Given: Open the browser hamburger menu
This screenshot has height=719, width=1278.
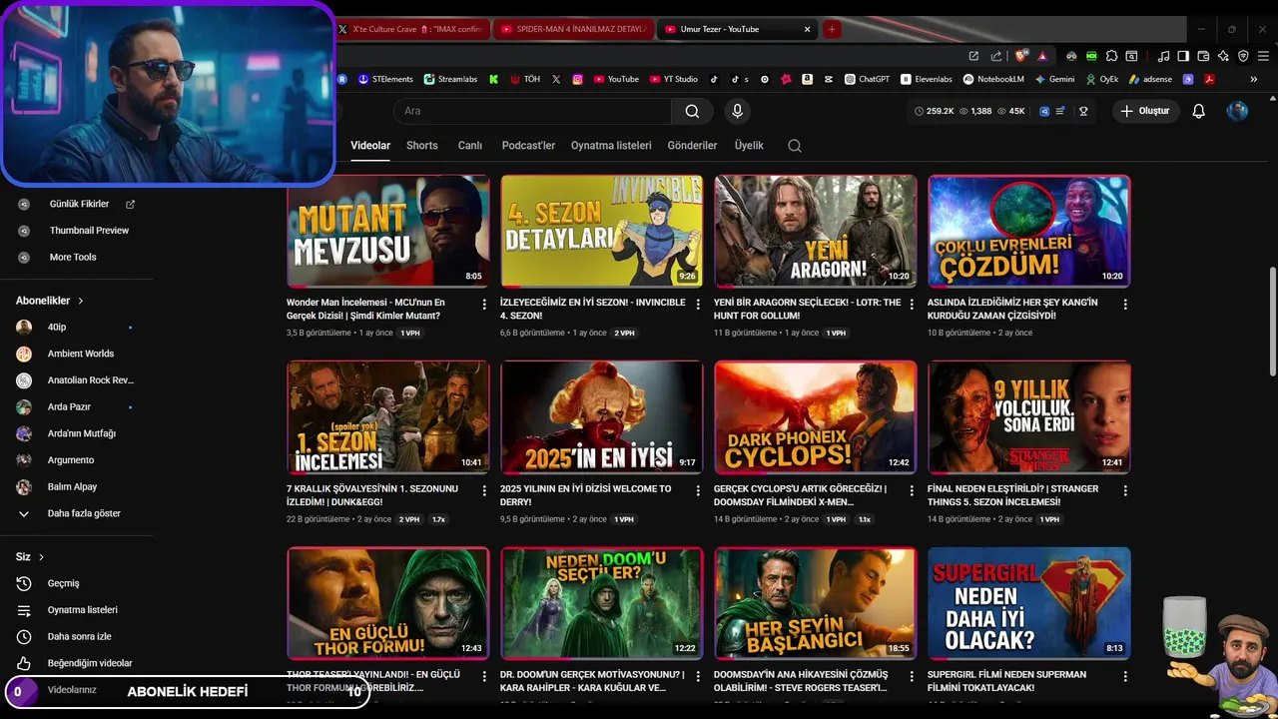Looking at the screenshot, I should click(x=1263, y=56).
